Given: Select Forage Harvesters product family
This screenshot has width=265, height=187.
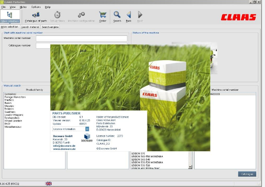Looking at the screenshot, I should pos(15,97).
